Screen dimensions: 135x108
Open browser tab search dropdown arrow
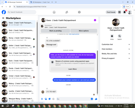tap(2, 2)
